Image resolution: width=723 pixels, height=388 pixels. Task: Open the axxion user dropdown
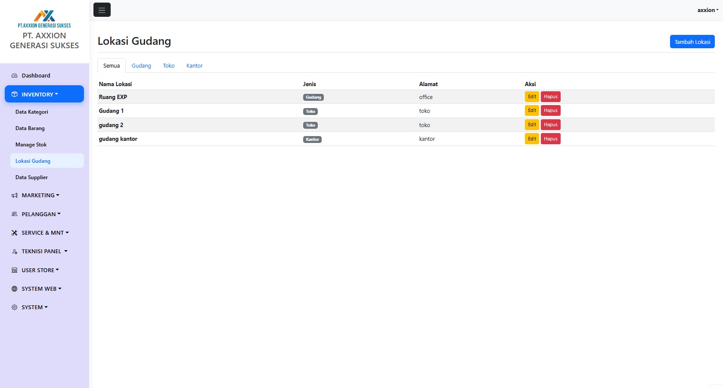click(x=708, y=10)
